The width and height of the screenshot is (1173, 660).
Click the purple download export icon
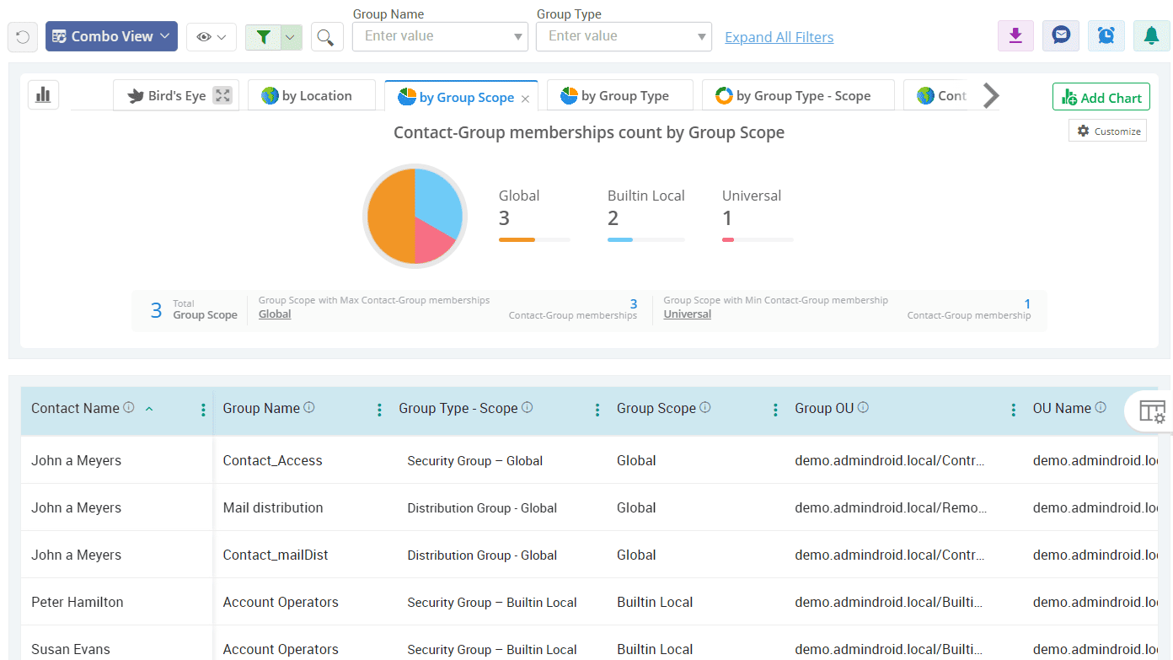[1015, 35]
